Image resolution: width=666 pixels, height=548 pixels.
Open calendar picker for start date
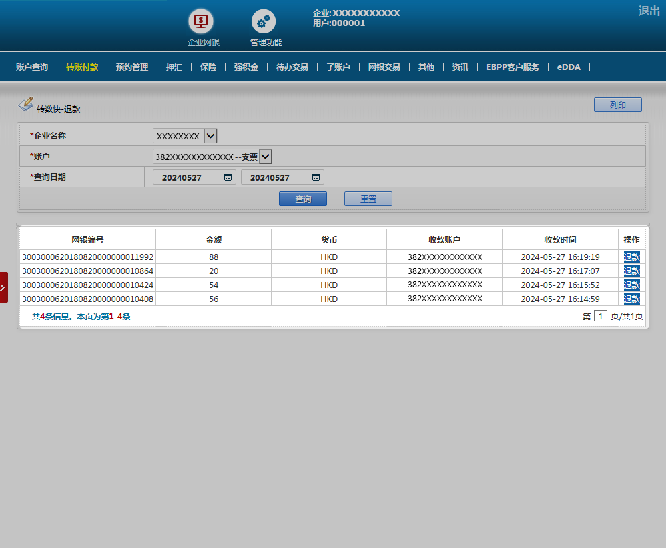pyautogui.click(x=228, y=177)
